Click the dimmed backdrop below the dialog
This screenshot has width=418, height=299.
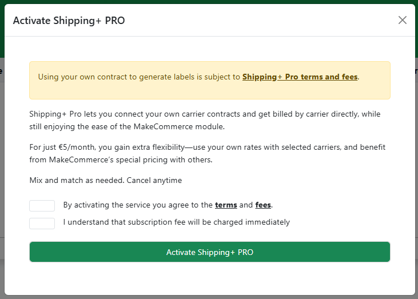click(209, 297)
